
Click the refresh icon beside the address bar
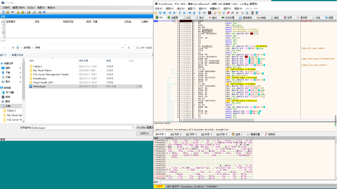tap(129, 48)
